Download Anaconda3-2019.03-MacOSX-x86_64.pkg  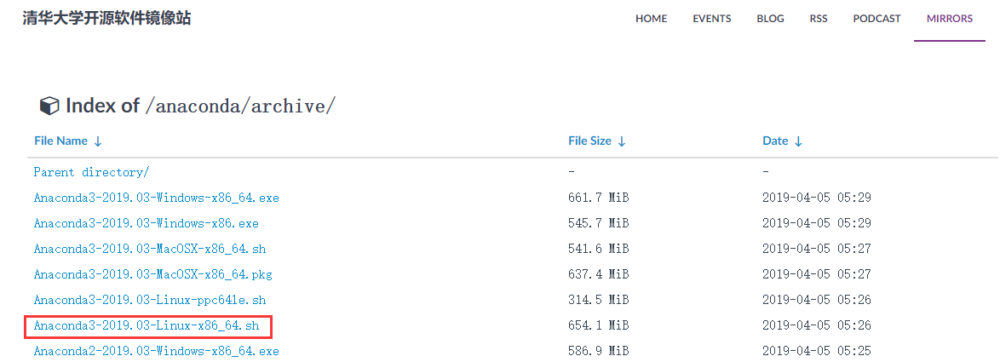(x=153, y=274)
